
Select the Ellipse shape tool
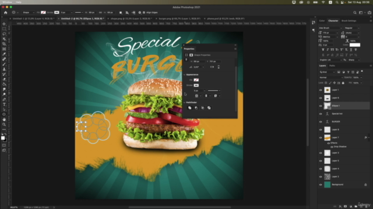(4, 114)
